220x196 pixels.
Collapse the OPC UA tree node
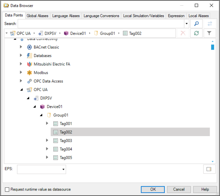tap(21, 90)
